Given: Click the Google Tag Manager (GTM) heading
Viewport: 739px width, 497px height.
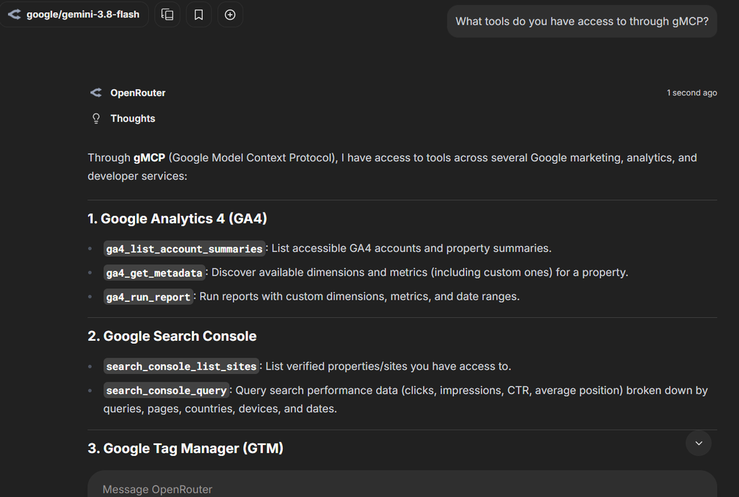Looking at the screenshot, I should [x=185, y=449].
